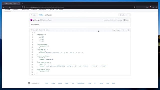Open the browser downloads icon

pyautogui.click(x=147, y=7)
